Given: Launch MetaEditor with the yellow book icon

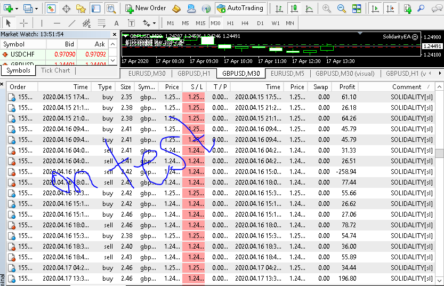Looking at the screenshot, I should point(176,9).
